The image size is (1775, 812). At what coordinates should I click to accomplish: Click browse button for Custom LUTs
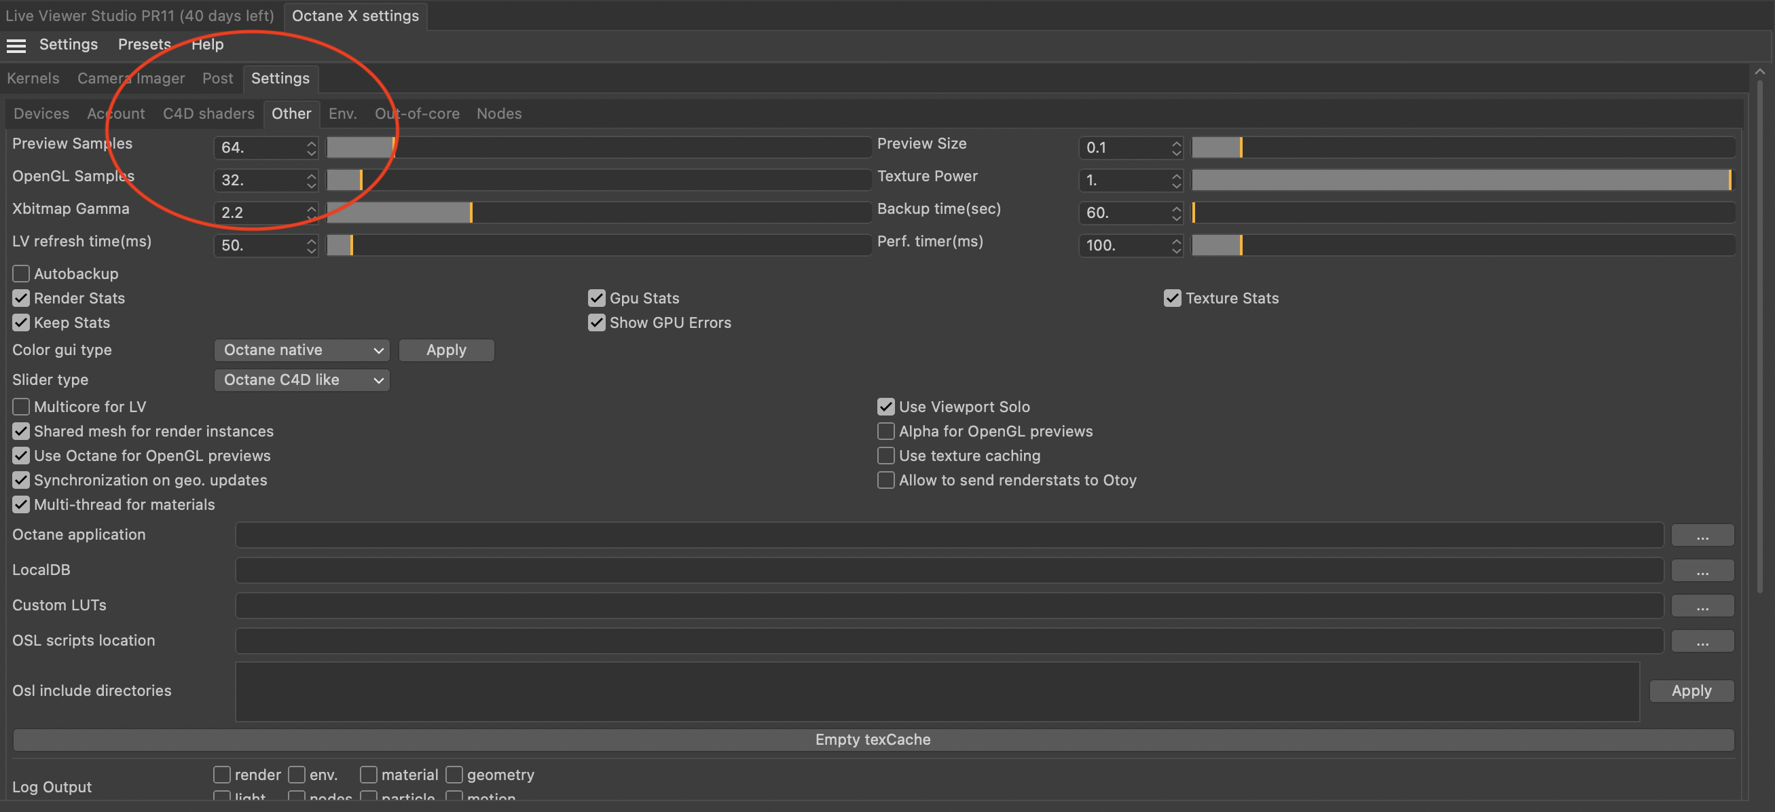tap(1701, 606)
